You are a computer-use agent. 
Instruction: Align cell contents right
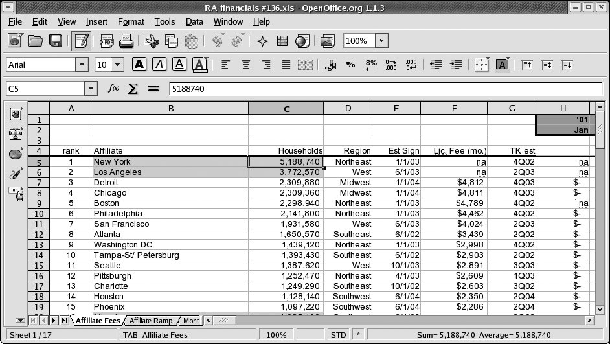pos(265,65)
